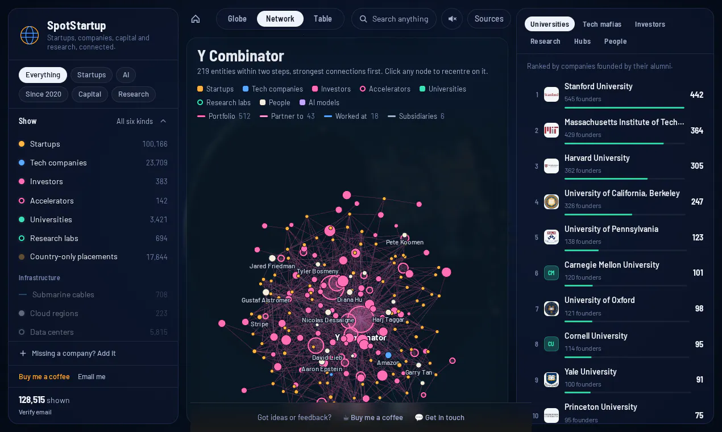722x432 pixels.
Task: Enable Submarine cables infrastructure layer
Action: pos(93,294)
